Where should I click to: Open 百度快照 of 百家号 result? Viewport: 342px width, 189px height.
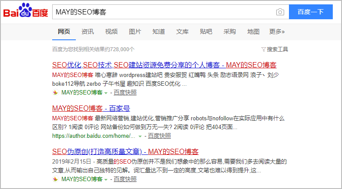[159, 136]
